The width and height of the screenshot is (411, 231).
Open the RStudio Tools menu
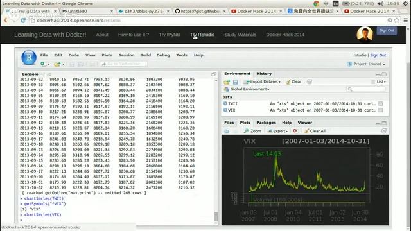tap(182, 55)
